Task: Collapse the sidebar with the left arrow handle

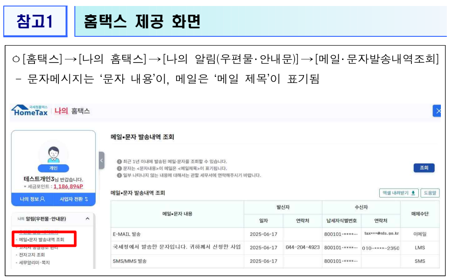Action: [x=102, y=160]
